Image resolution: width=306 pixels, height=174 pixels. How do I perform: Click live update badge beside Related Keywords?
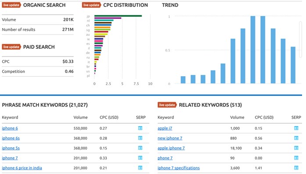pos(167,105)
